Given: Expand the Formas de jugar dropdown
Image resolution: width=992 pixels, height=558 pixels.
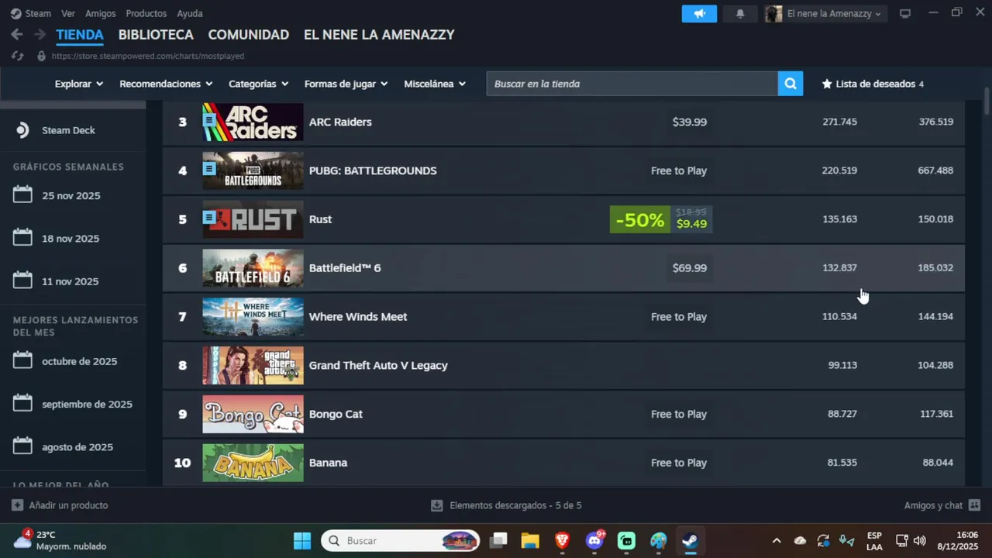Looking at the screenshot, I should pyautogui.click(x=346, y=84).
